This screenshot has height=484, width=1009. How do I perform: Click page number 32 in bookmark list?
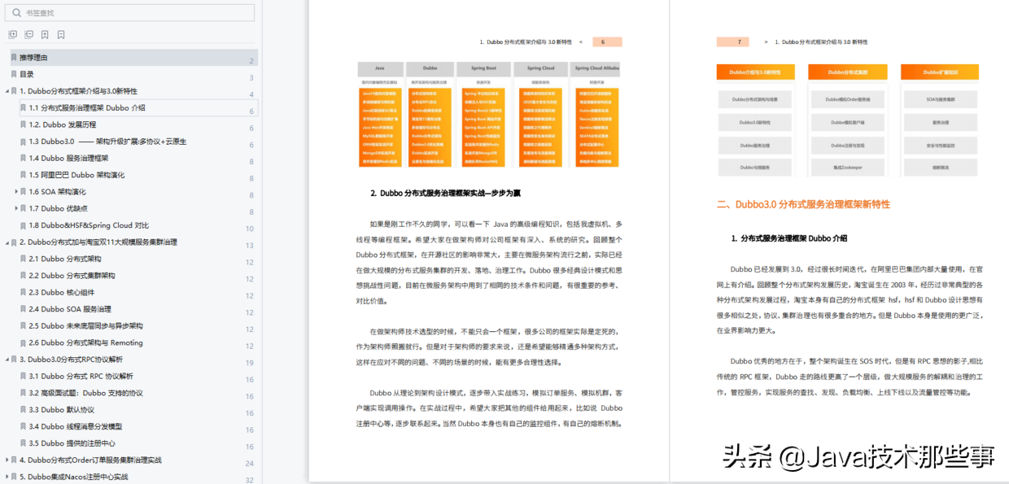coord(250,480)
